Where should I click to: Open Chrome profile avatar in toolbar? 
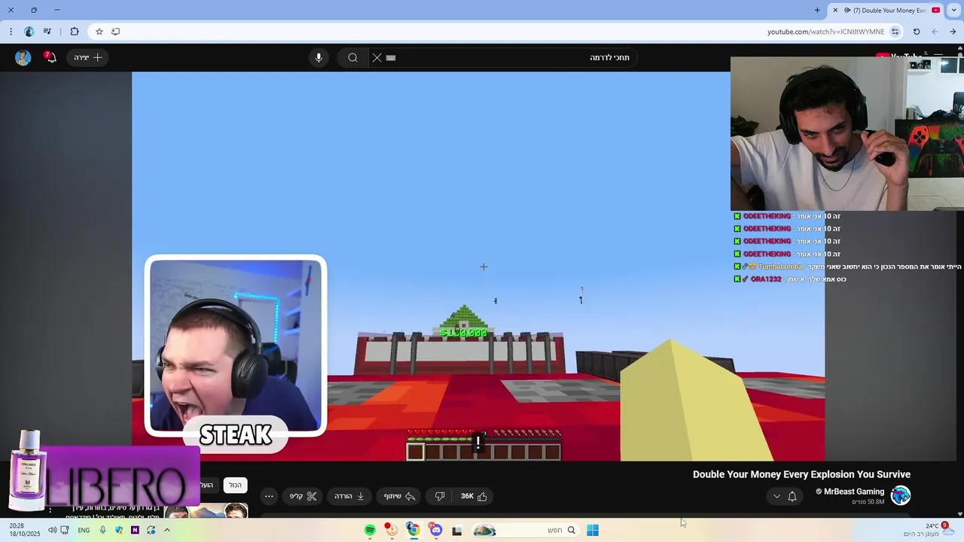click(x=29, y=32)
